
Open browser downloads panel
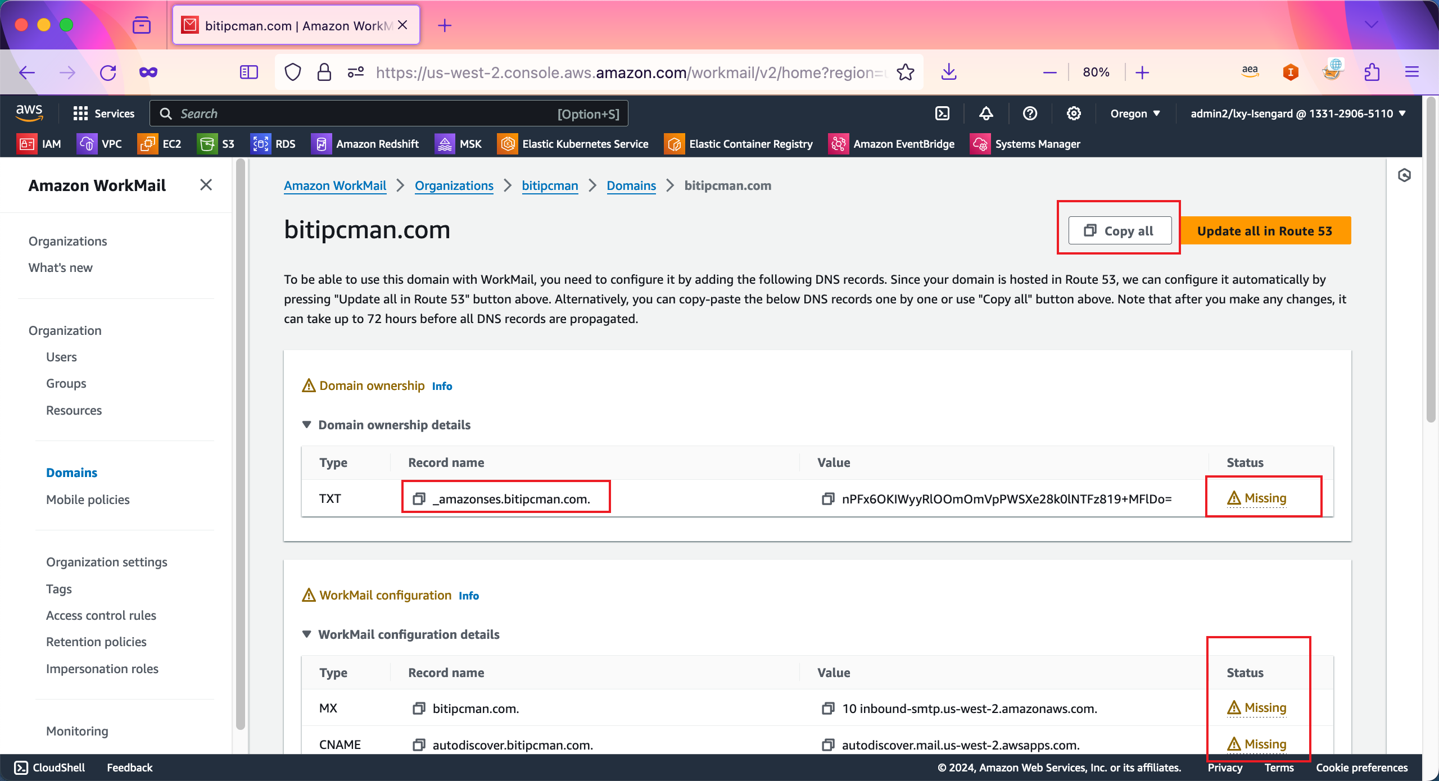point(949,72)
